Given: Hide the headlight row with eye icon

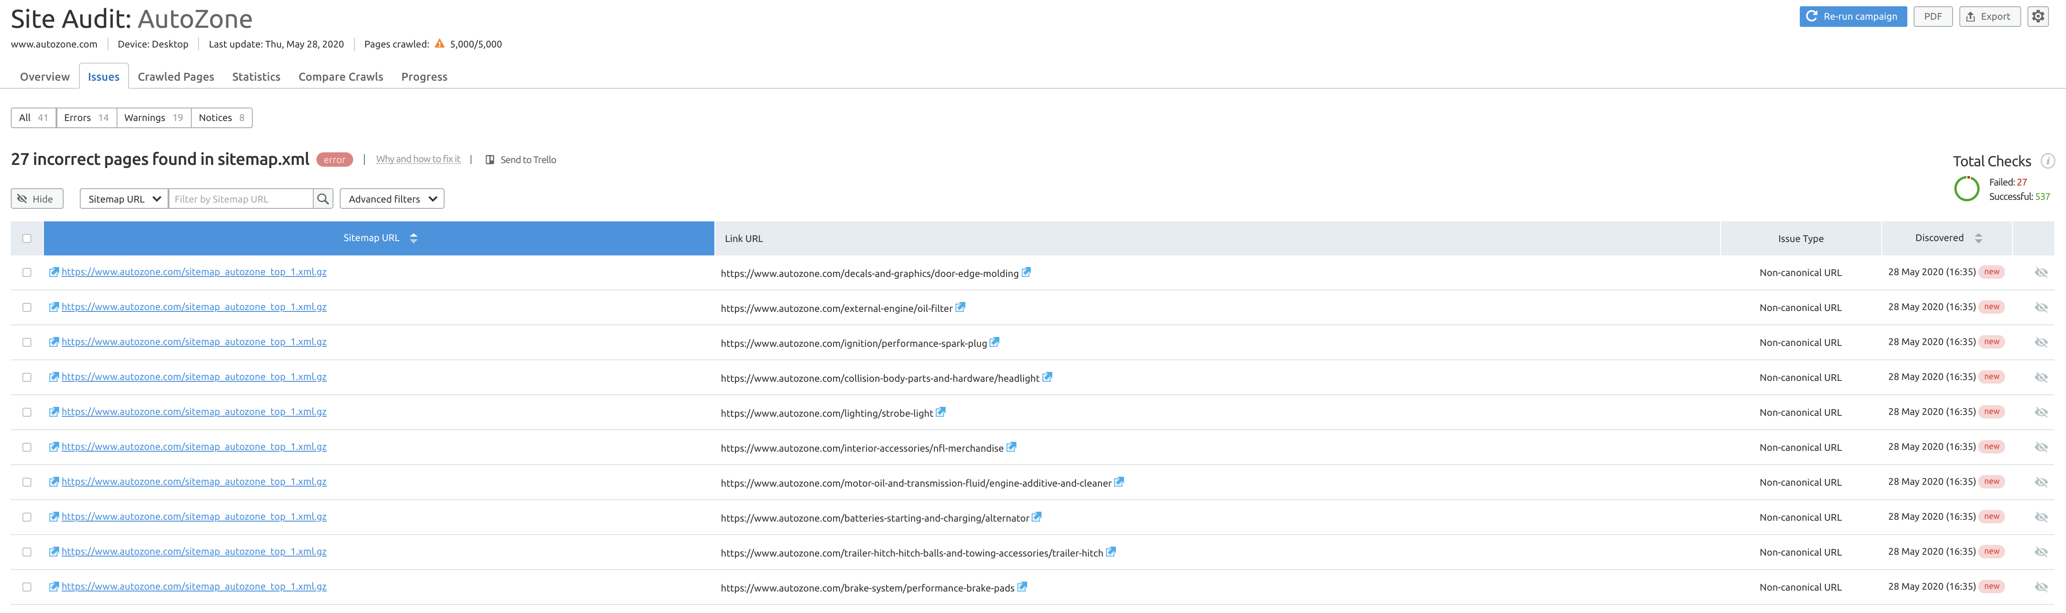Looking at the screenshot, I should [2041, 377].
